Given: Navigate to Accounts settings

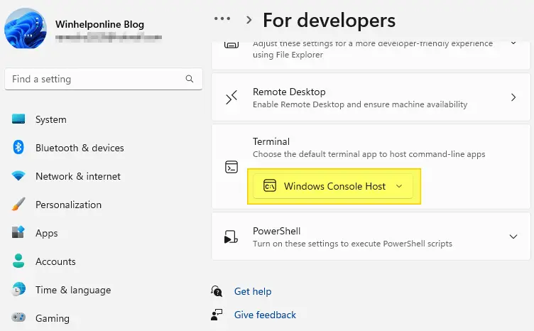Looking at the screenshot, I should coord(55,261).
